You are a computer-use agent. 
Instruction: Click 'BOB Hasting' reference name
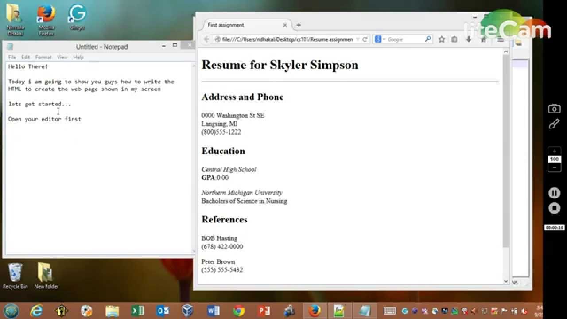[x=219, y=238]
